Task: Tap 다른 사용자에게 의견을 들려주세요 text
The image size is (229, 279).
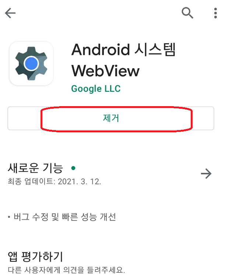Action: pos(66,270)
